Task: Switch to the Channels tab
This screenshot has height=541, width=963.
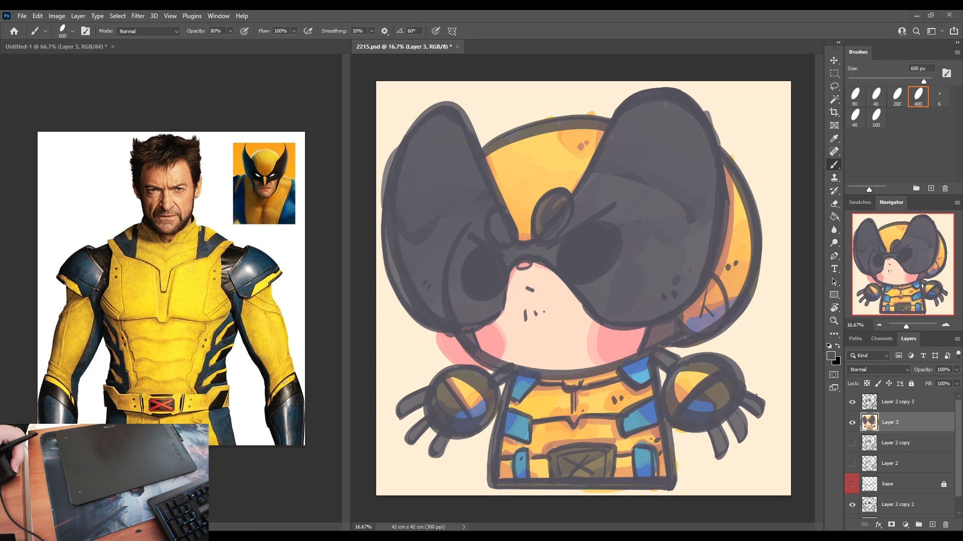Action: 882,339
